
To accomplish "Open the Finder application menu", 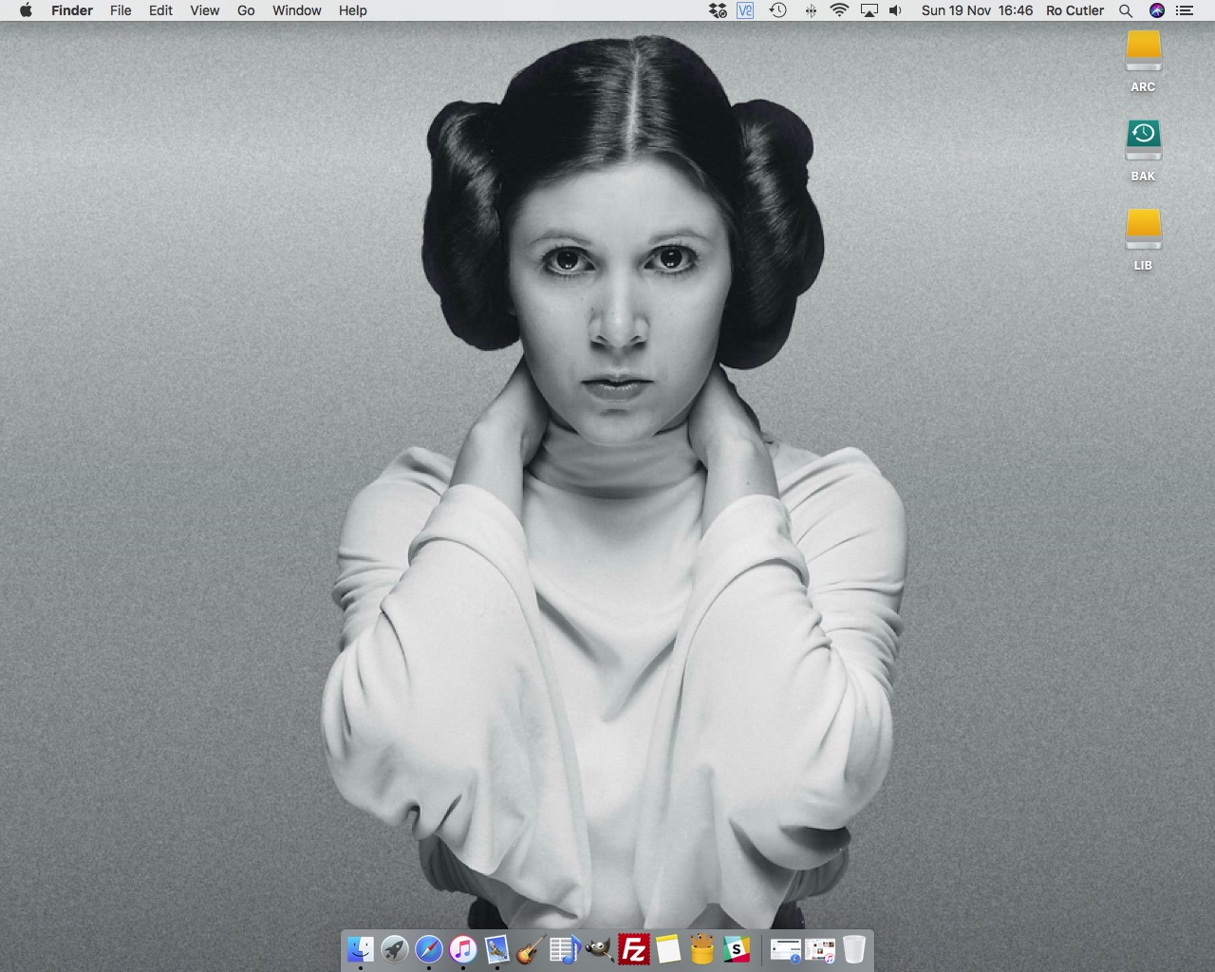I will 72,10.
